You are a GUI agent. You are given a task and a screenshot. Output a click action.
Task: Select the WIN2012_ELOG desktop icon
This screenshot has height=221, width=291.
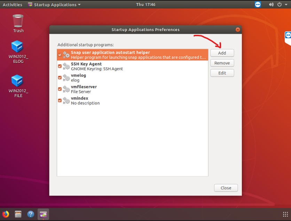click(x=17, y=52)
